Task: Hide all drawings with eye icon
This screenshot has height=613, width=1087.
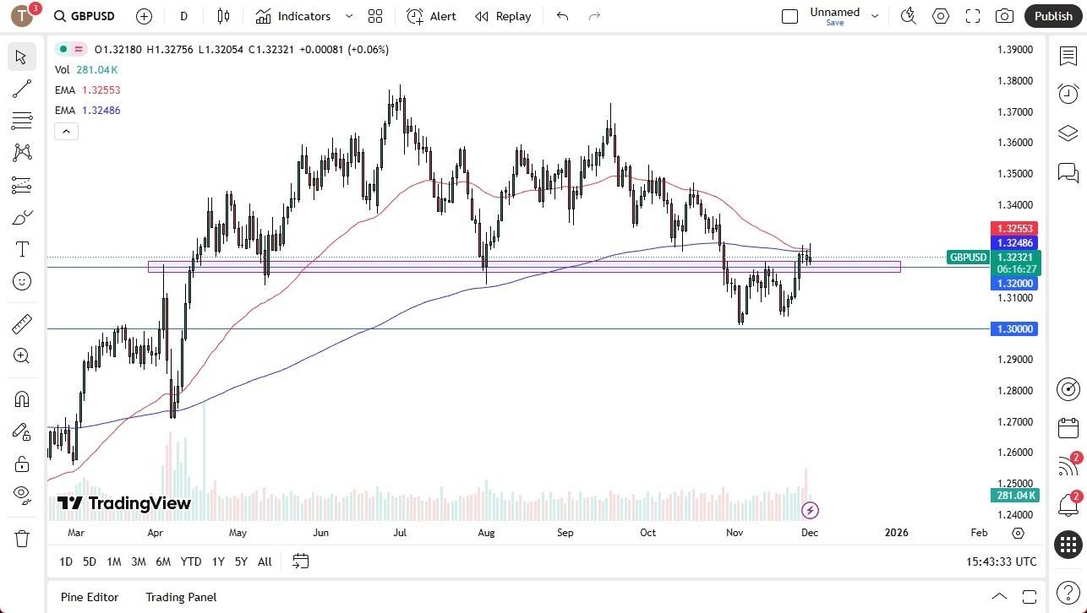Action: coord(21,494)
